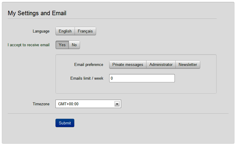Toggle Newsletter email preference
236x145 pixels.
point(188,65)
